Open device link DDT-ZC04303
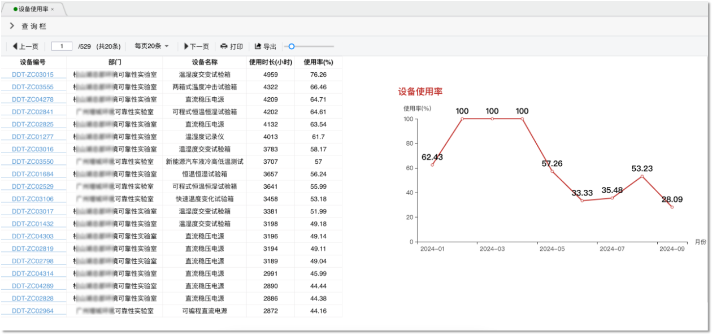Viewport: 712px width, 335px height. tap(33, 236)
